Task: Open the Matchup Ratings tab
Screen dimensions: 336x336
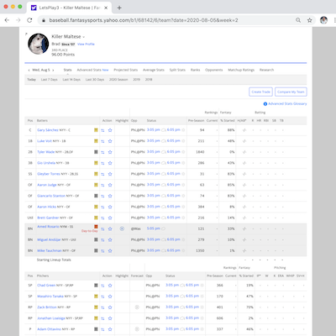Action: [x=241, y=70]
